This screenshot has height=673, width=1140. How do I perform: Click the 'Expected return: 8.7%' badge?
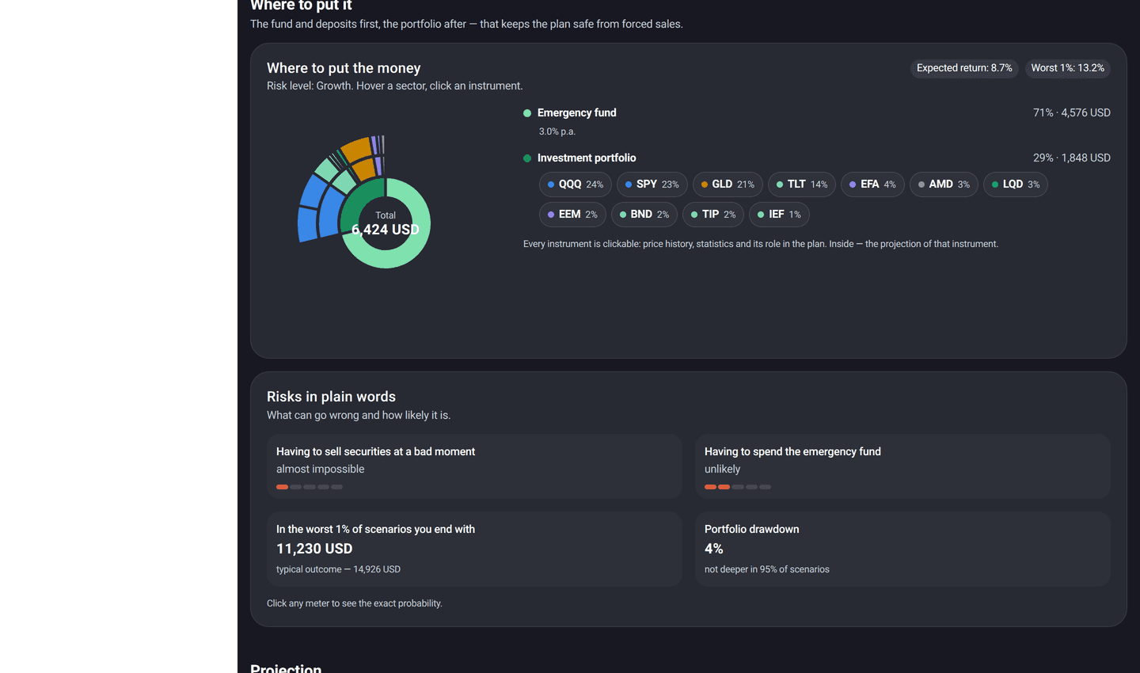(x=964, y=68)
